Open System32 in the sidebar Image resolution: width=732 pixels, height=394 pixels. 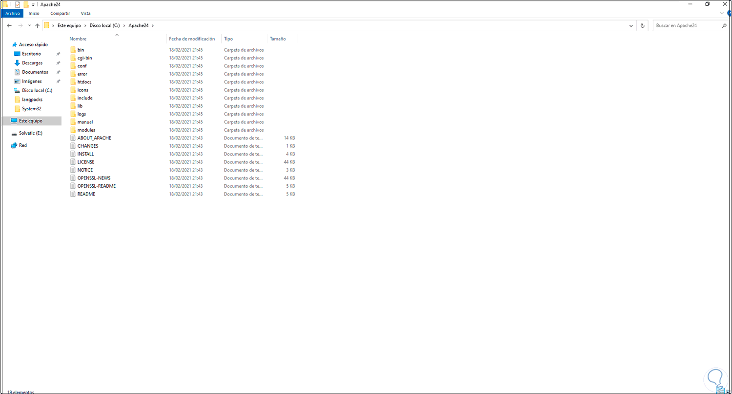pyautogui.click(x=32, y=109)
